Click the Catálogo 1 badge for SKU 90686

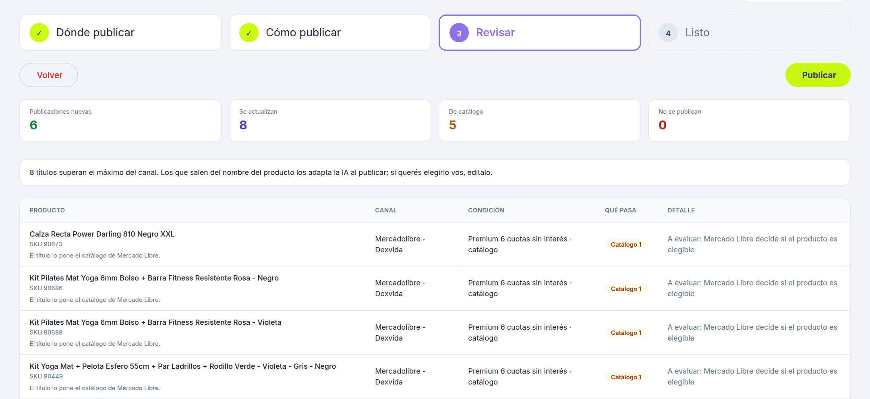click(x=626, y=289)
